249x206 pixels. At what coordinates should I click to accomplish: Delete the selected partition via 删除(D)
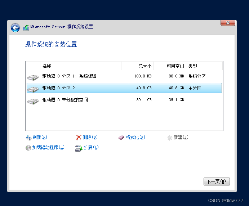point(90,137)
